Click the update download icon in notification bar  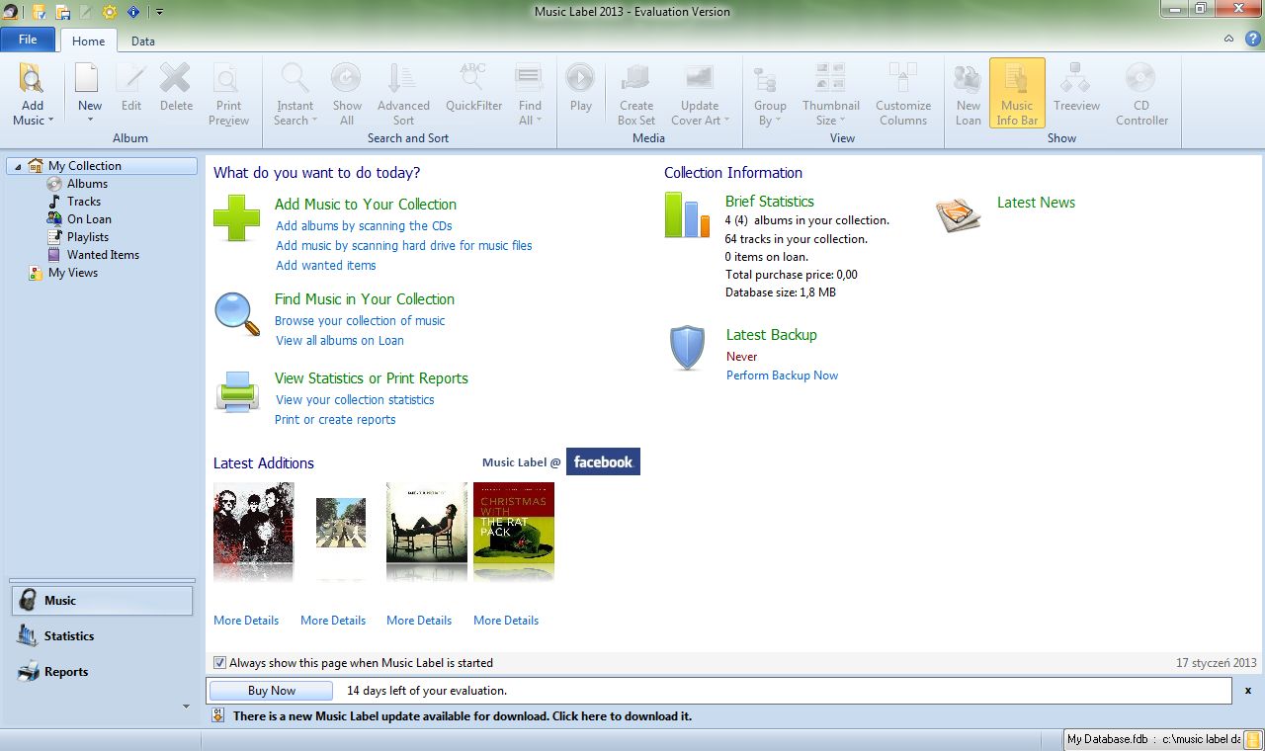[218, 715]
